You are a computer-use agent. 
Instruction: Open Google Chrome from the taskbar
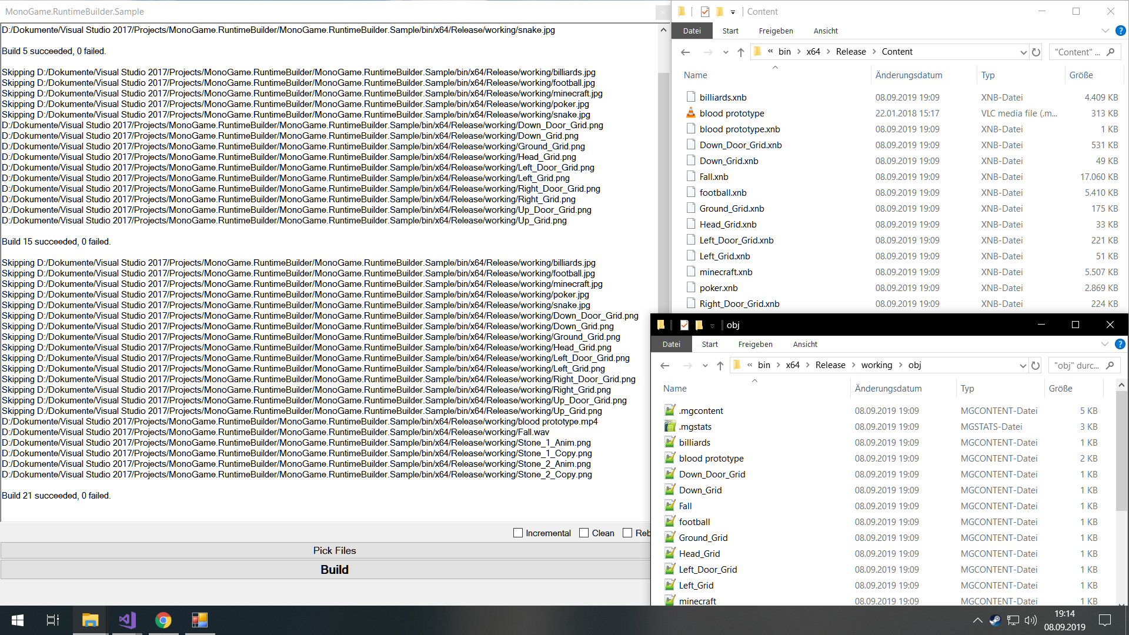163,620
